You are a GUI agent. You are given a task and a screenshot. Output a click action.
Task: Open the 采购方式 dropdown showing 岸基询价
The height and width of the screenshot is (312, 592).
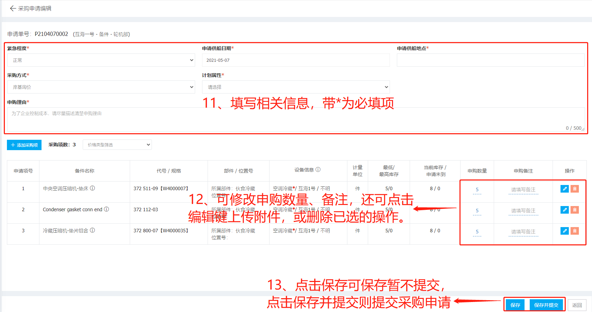[101, 87]
